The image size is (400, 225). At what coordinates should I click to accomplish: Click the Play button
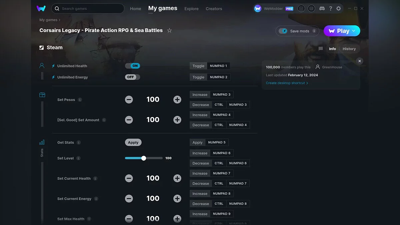[342, 31]
